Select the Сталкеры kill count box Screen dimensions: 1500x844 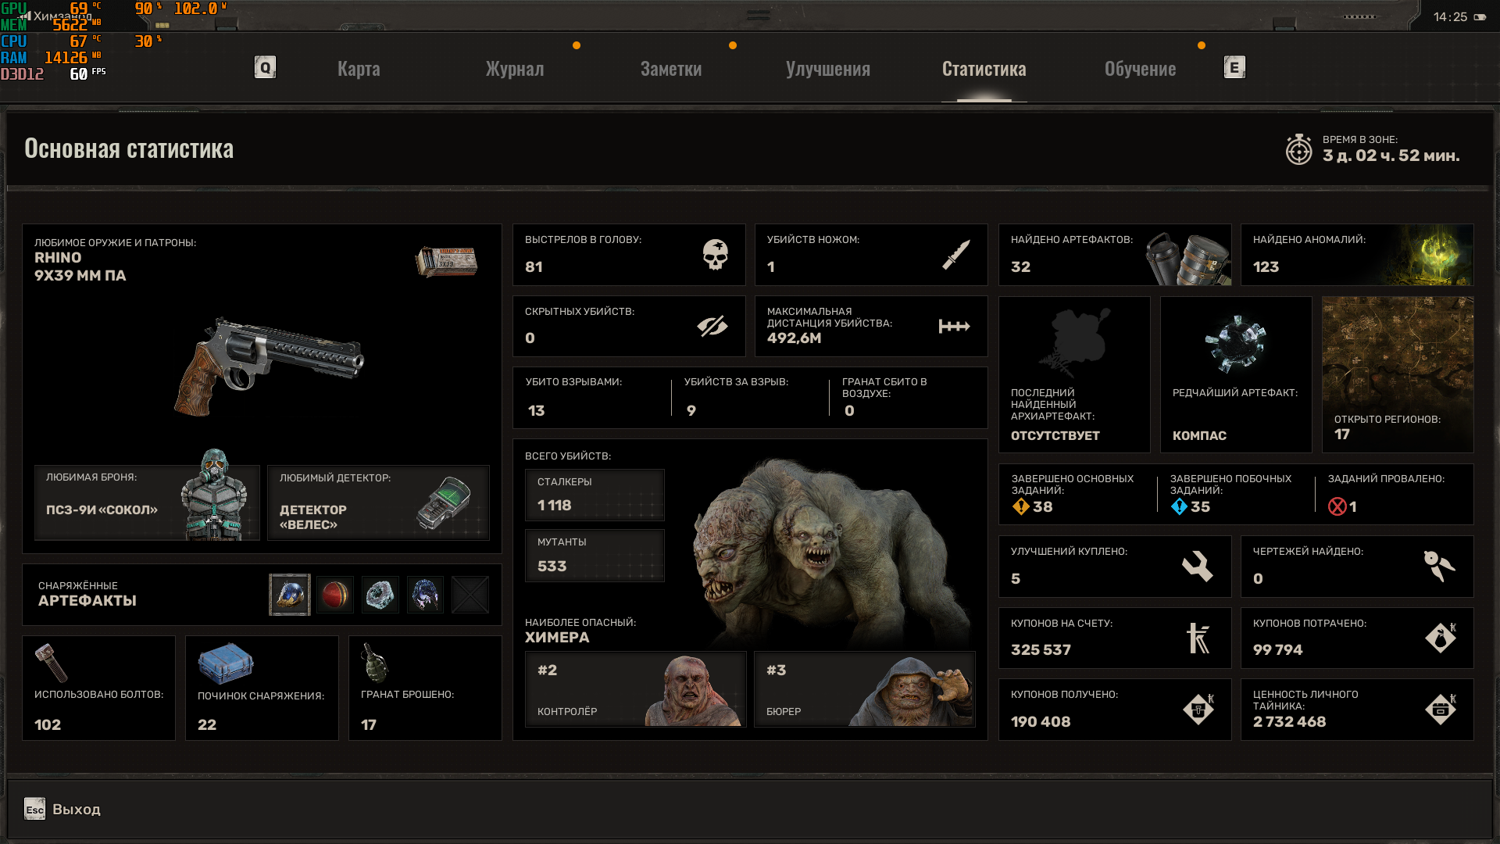coord(595,495)
